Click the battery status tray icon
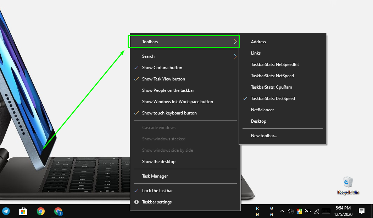 tap(308, 212)
